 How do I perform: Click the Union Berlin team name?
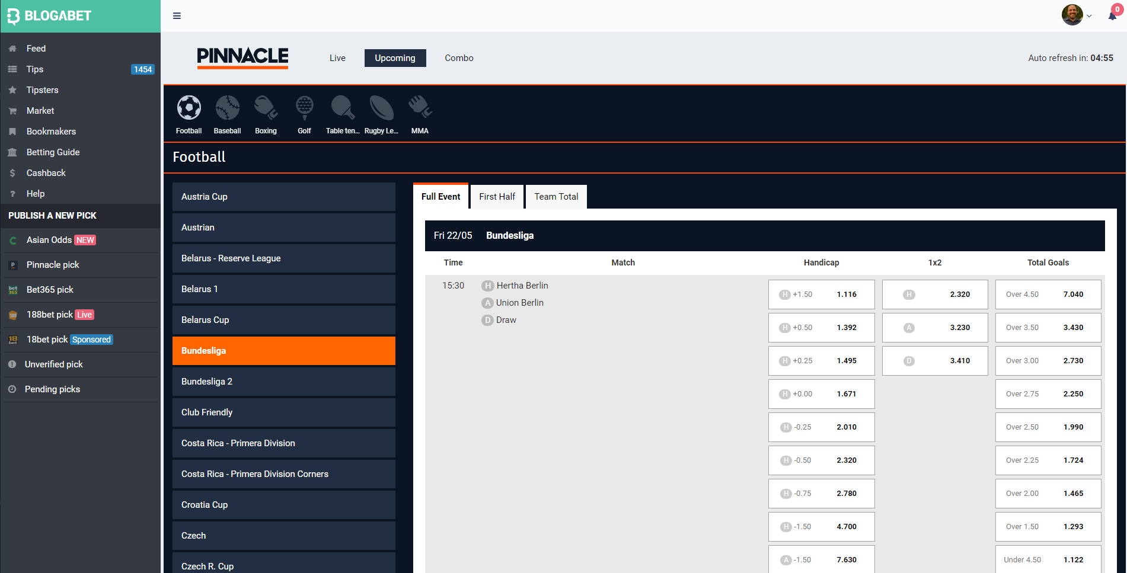pyautogui.click(x=520, y=303)
